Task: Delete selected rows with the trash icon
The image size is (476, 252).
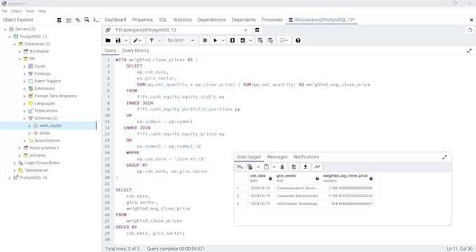Action: [x=282, y=167]
